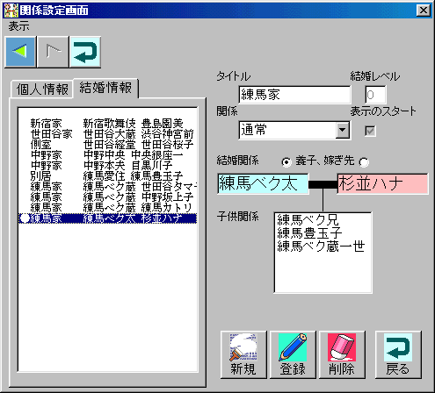
Task: Select the 結婚情報 tab
Action: pyautogui.click(x=105, y=88)
